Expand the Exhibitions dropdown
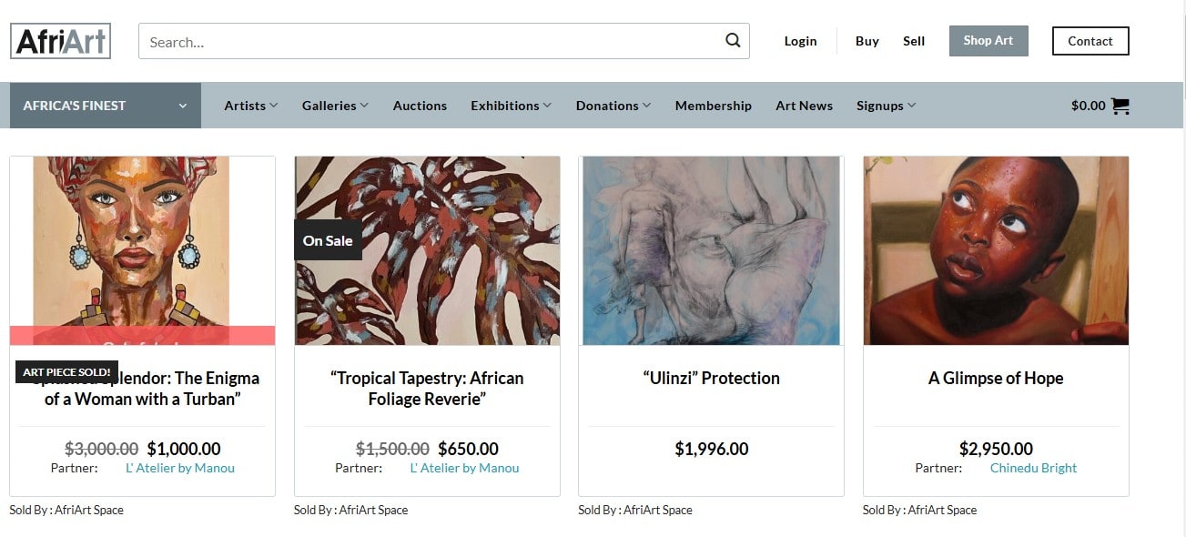 tap(511, 106)
